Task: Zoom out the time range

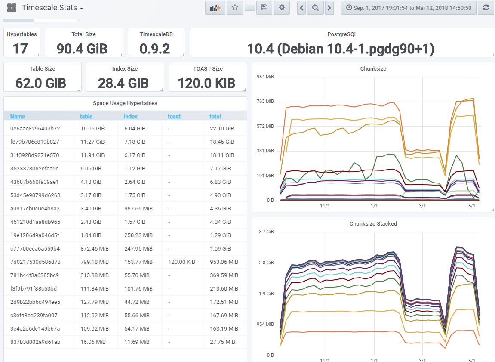Action: pos(315,8)
